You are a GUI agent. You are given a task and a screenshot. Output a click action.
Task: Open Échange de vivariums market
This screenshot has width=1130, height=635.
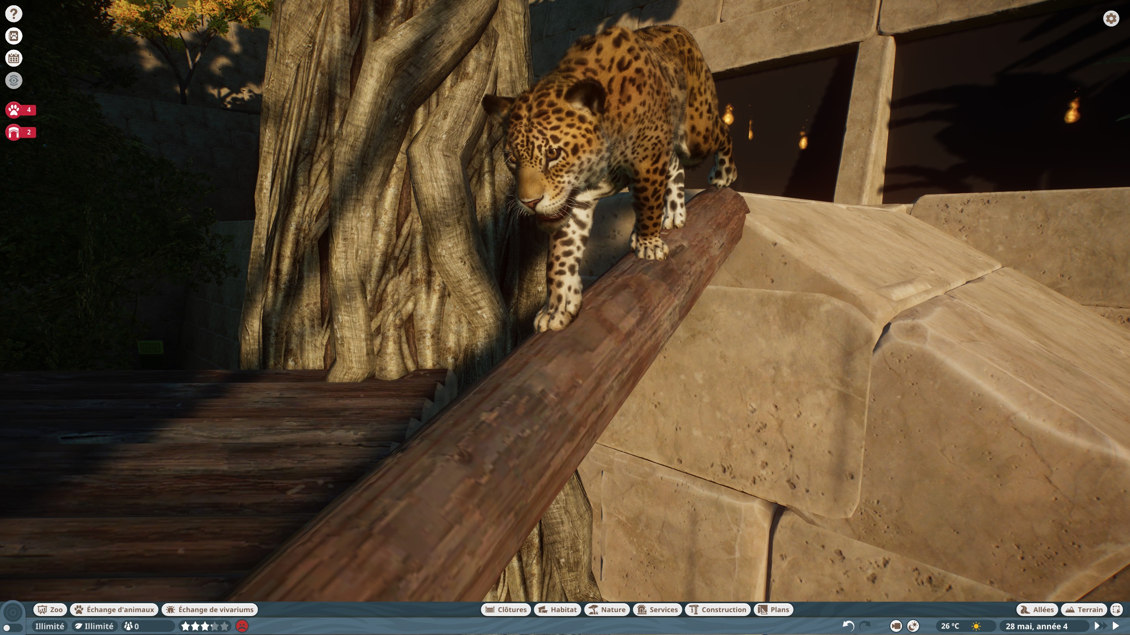(x=210, y=609)
